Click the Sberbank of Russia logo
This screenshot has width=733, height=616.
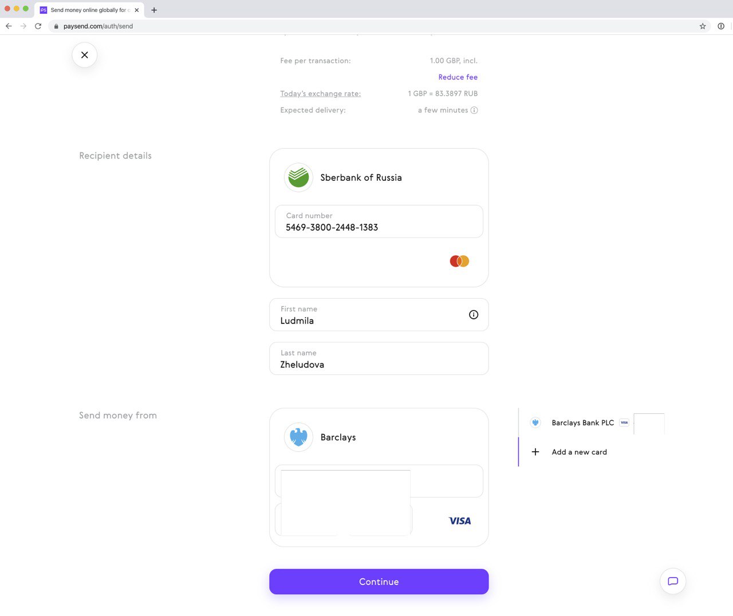tap(298, 177)
